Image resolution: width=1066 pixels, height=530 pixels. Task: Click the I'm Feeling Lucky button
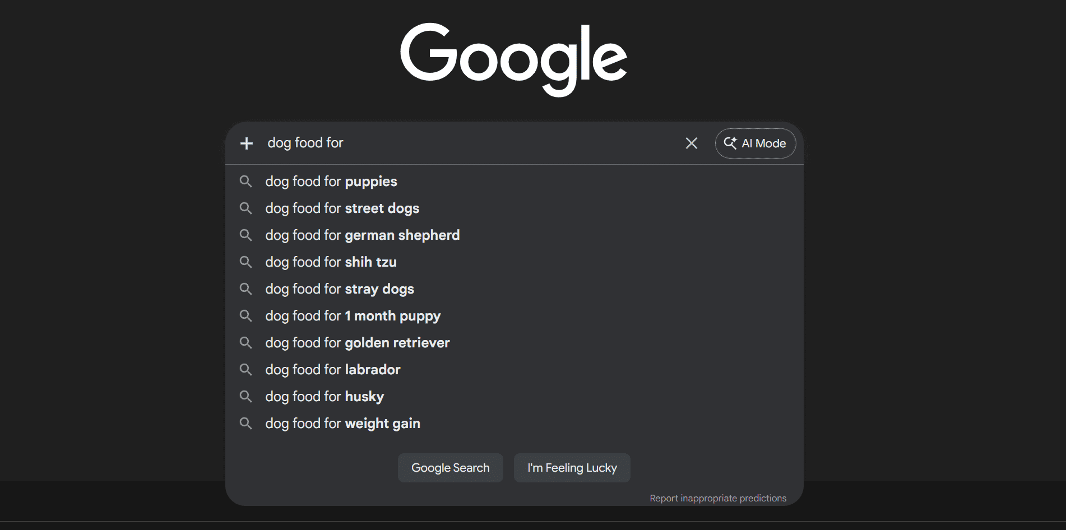click(x=572, y=467)
